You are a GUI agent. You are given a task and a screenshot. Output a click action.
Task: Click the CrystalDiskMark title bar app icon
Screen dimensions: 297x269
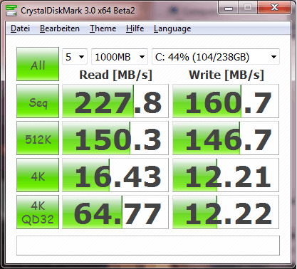click(11, 10)
